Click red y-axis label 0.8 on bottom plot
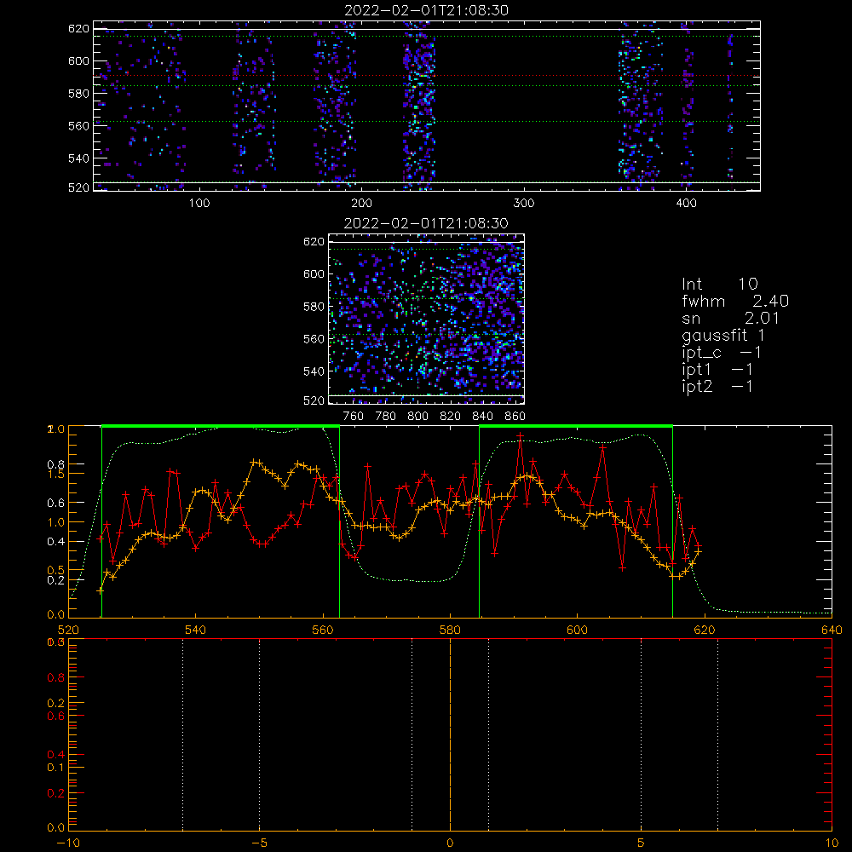The height and width of the screenshot is (852, 852). coord(57,678)
